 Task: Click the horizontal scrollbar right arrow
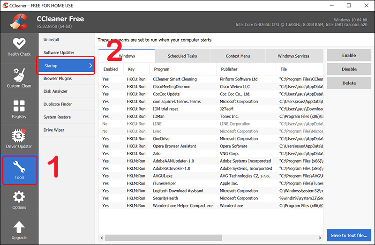(x=320, y=238)
